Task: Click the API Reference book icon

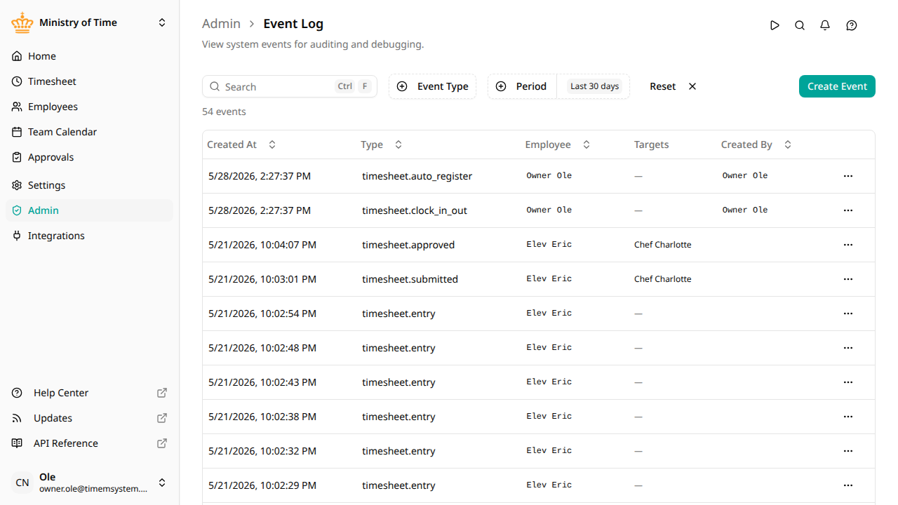Action: coord(17,443)
